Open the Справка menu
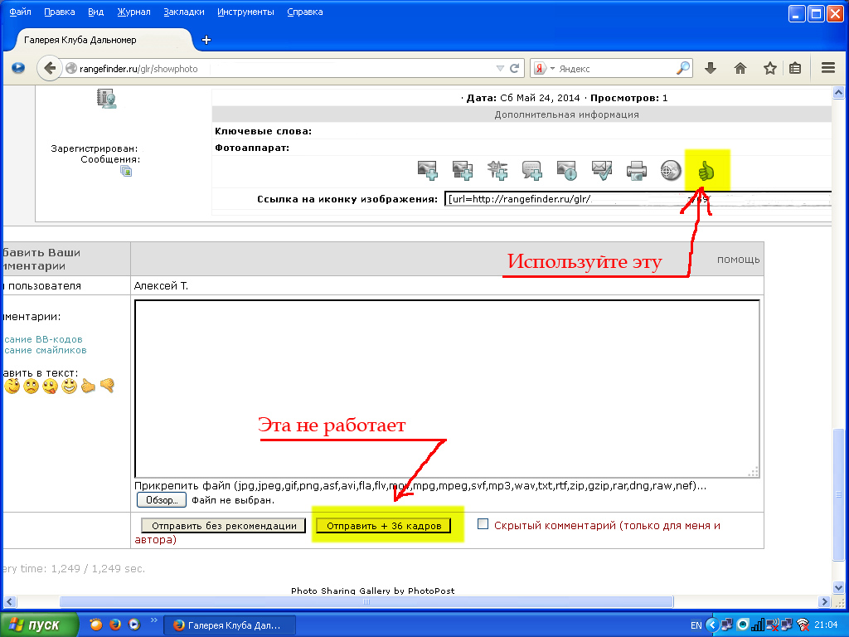Screen dimensions: 849x637 pyautogui.click(x=305, y=12)
